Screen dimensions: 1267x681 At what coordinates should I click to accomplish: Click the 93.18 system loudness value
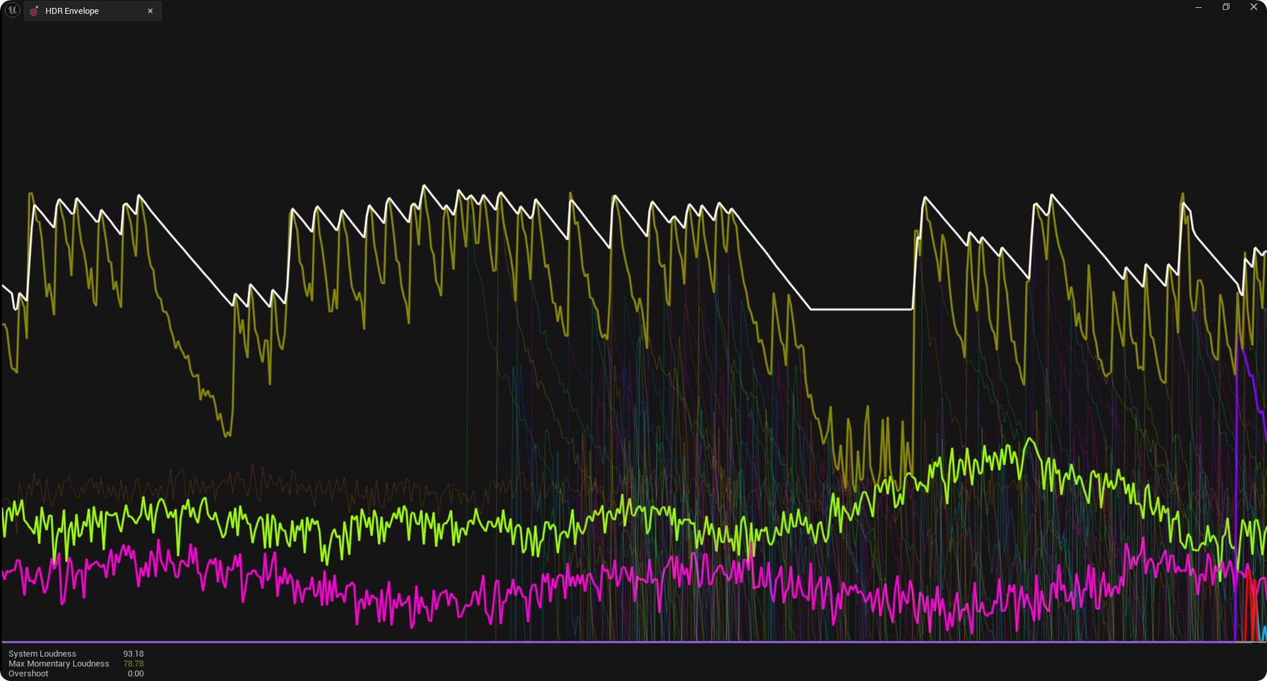click(x=133, y=654)
